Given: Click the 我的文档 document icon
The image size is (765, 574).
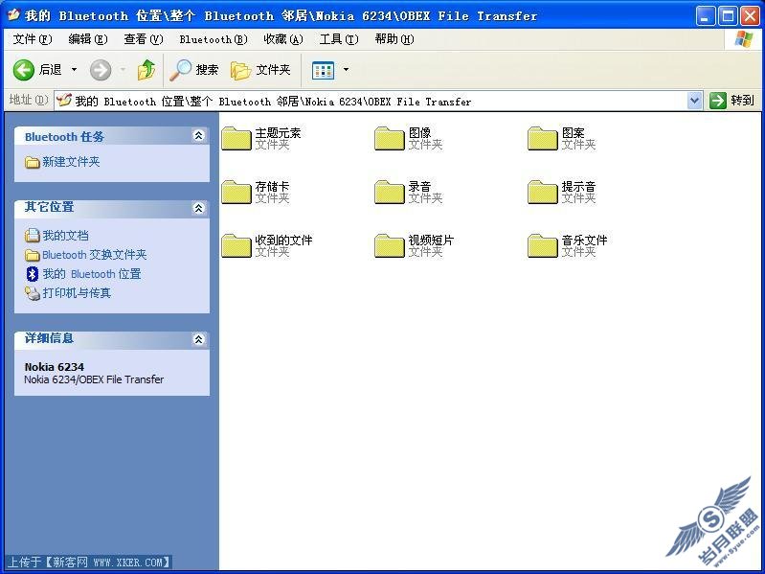Looking at the screenshot, I should pyautogui.click(x=33, y=236).
